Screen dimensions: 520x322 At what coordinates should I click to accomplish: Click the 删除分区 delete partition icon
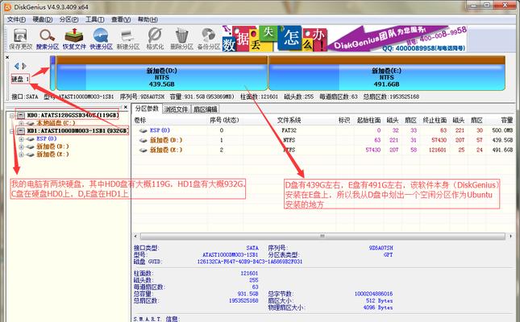pos(181,39)
